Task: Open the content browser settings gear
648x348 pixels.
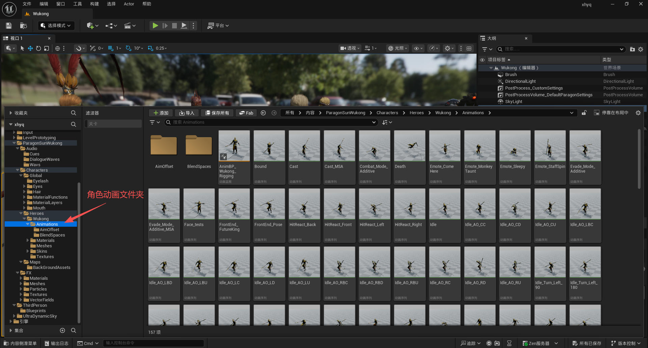Action: coord(638,113)
